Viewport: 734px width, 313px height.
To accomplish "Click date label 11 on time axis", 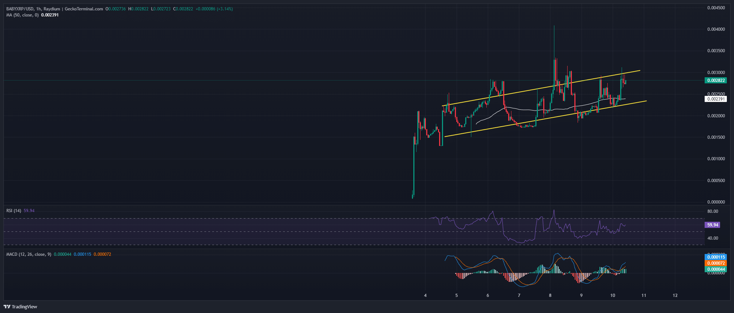I will (644, 295).
